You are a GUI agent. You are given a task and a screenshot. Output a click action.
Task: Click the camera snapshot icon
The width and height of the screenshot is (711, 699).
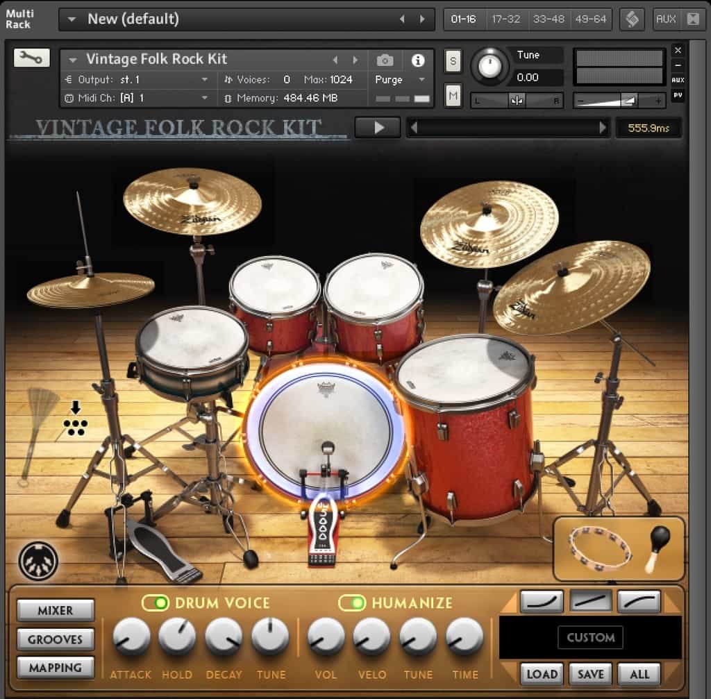tap(385, 60)
